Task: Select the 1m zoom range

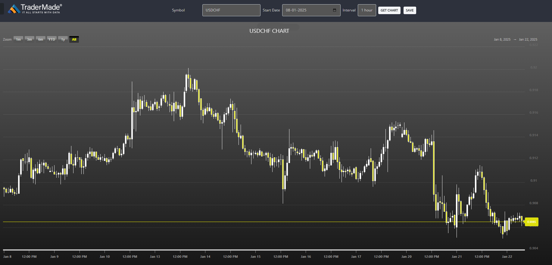Action: 18,39
